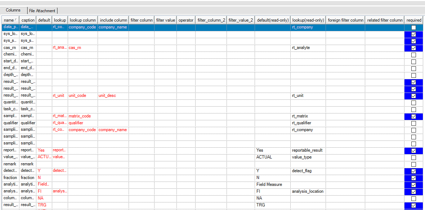This screenshot has height=210, width=425.
Task: Toggle required checkbox in highlighted first row
Action: pyautogui.click(x=413, y=27)
